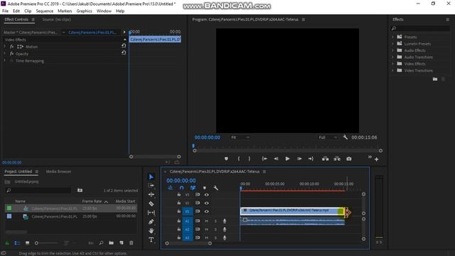455x256 pixels.
Task: Mute audio track A1
Action: click(x=207, y=221)
